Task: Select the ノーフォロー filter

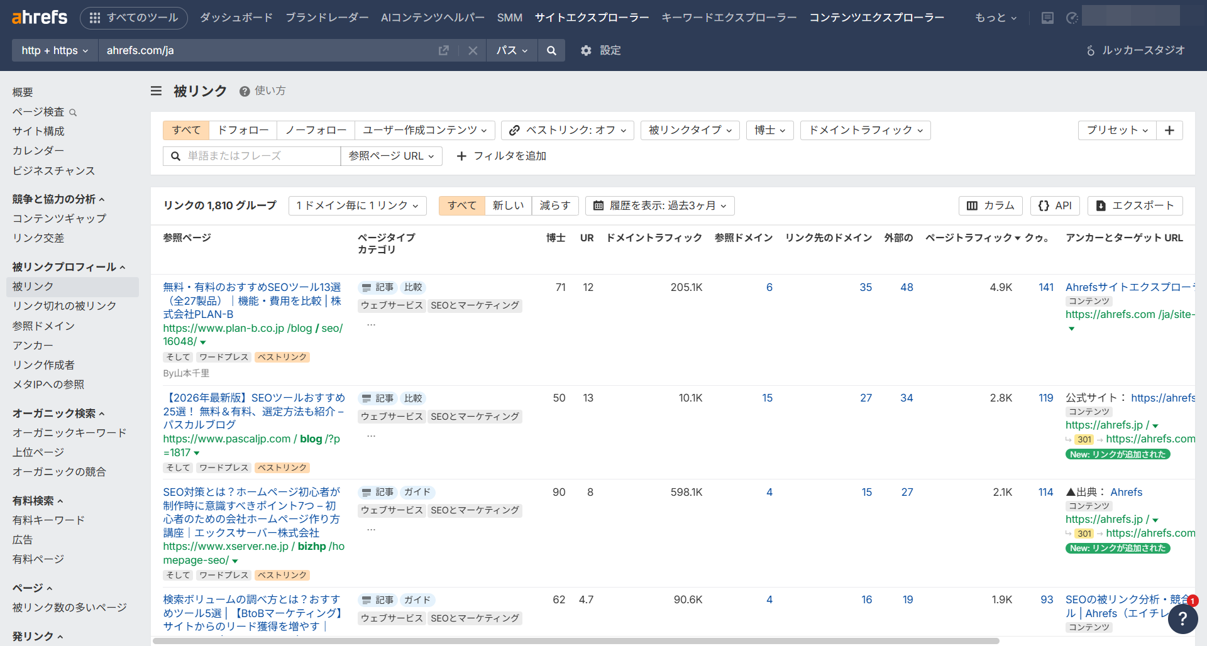Action: tap(316, 130)
